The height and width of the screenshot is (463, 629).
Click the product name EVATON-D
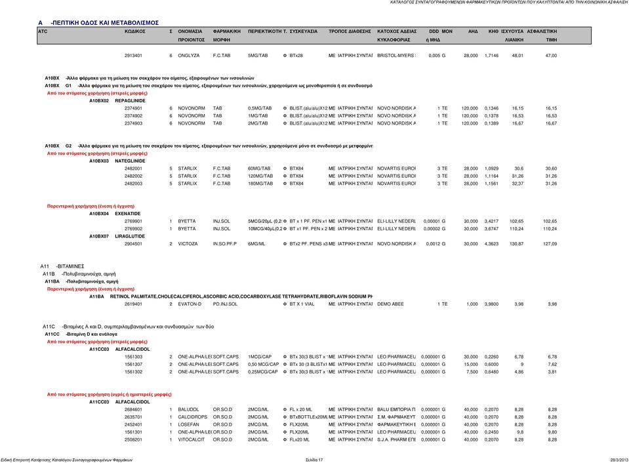coord(190,304)
